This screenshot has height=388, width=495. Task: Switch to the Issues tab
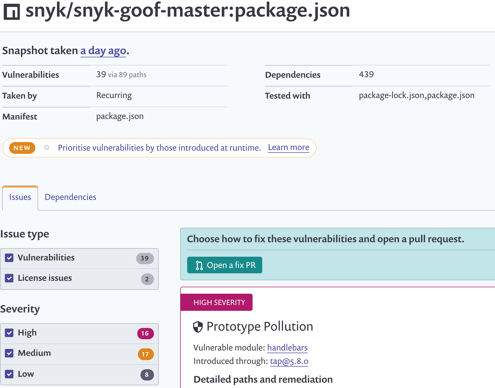coord(20,197)
